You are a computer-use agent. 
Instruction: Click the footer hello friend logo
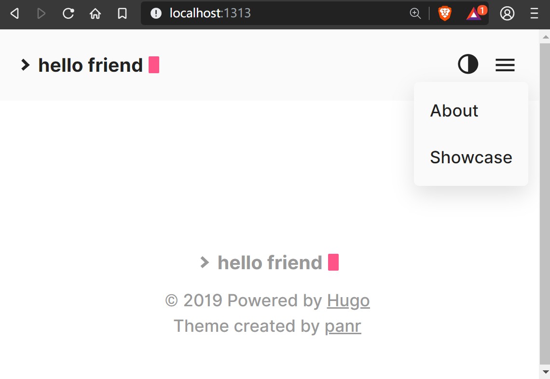pos(269,262)
